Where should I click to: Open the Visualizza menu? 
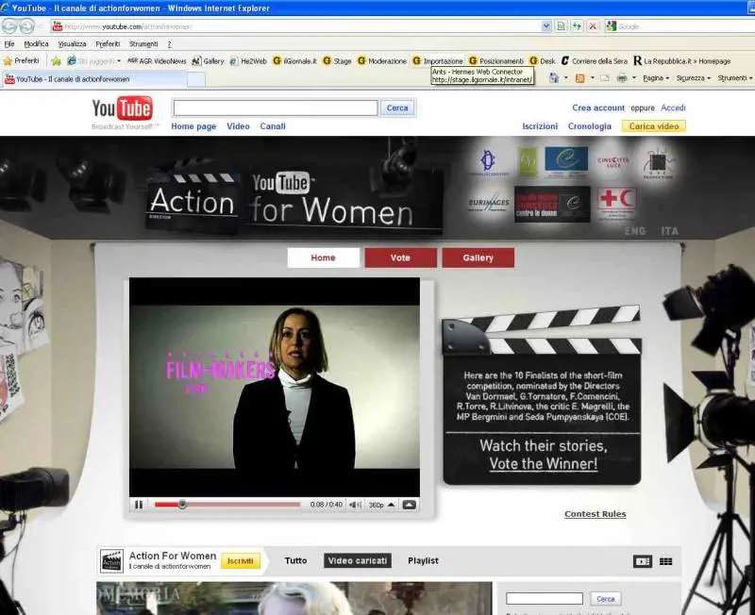pos(72,43)
